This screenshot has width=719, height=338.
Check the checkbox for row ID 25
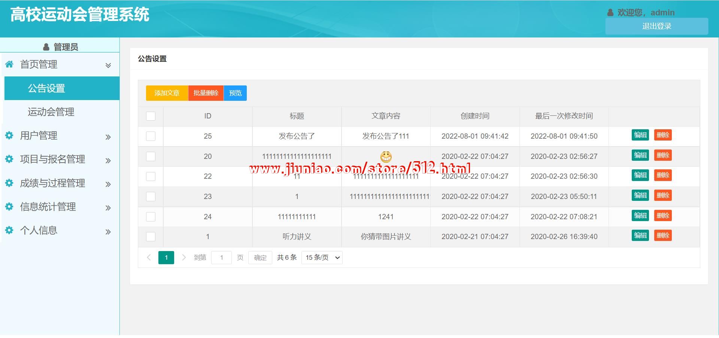coord(151,136)
